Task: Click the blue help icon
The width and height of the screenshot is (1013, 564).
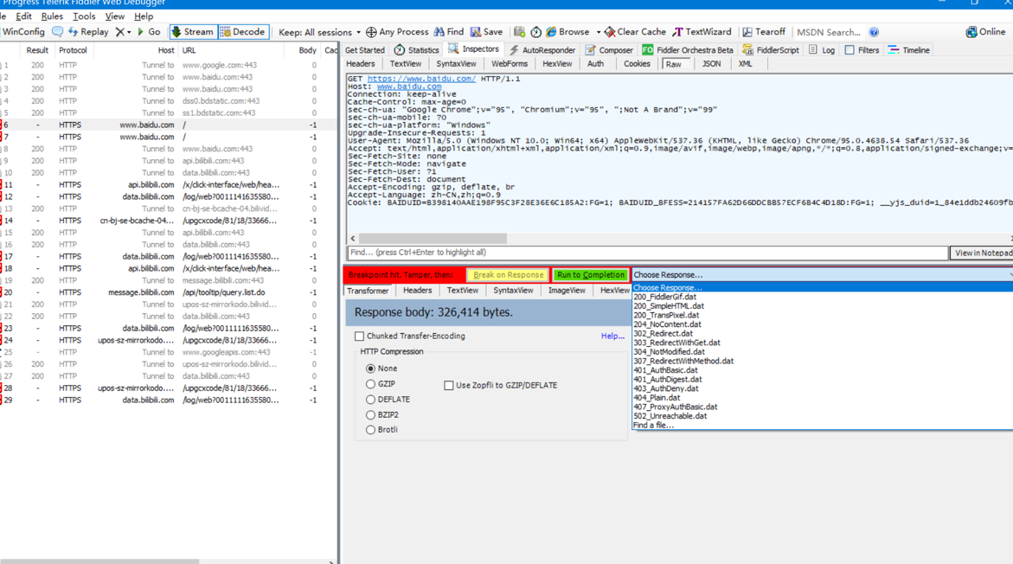Action: 874,32
